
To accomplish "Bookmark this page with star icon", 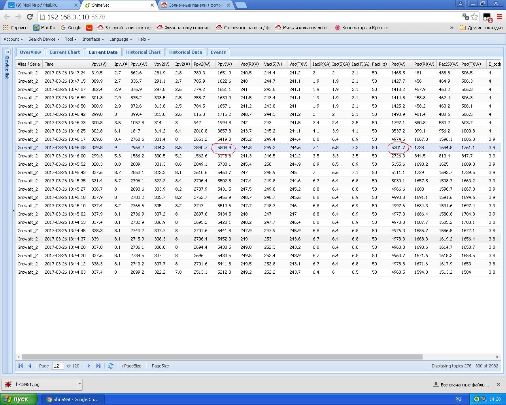I will pos(474,17).
